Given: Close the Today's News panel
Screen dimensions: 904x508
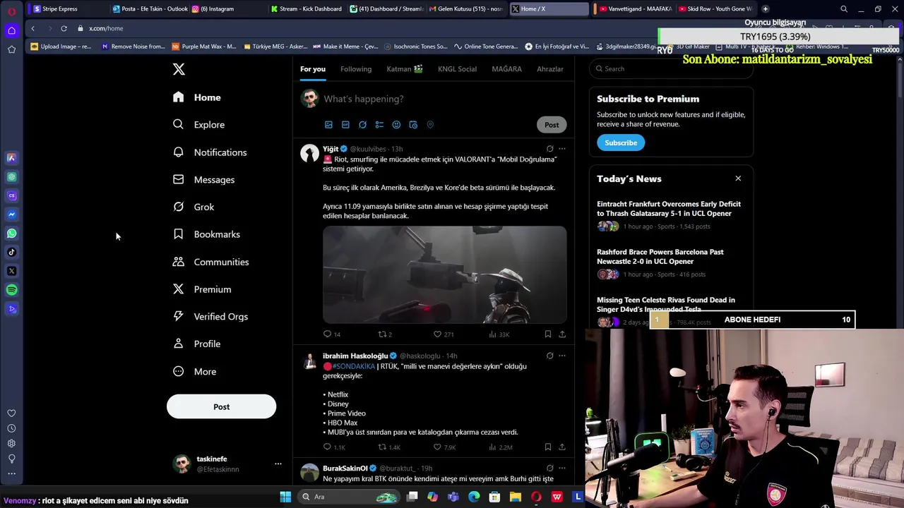Looking at the screenshot, I should (x=738, y=179).
